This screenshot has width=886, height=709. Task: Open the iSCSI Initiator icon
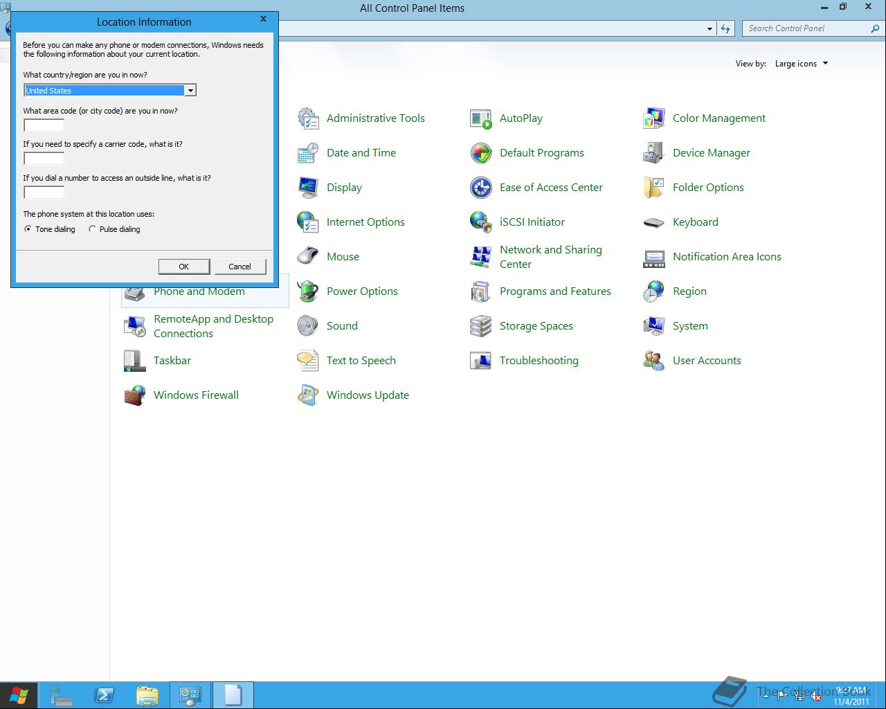point(481,222)
